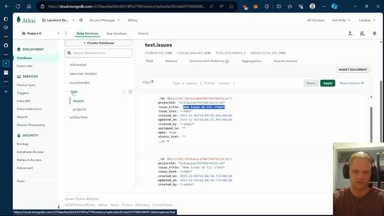The height and width of the screenshot is (216, 384).
Task: Delete test database with trash icon
Action: point(130,92)
